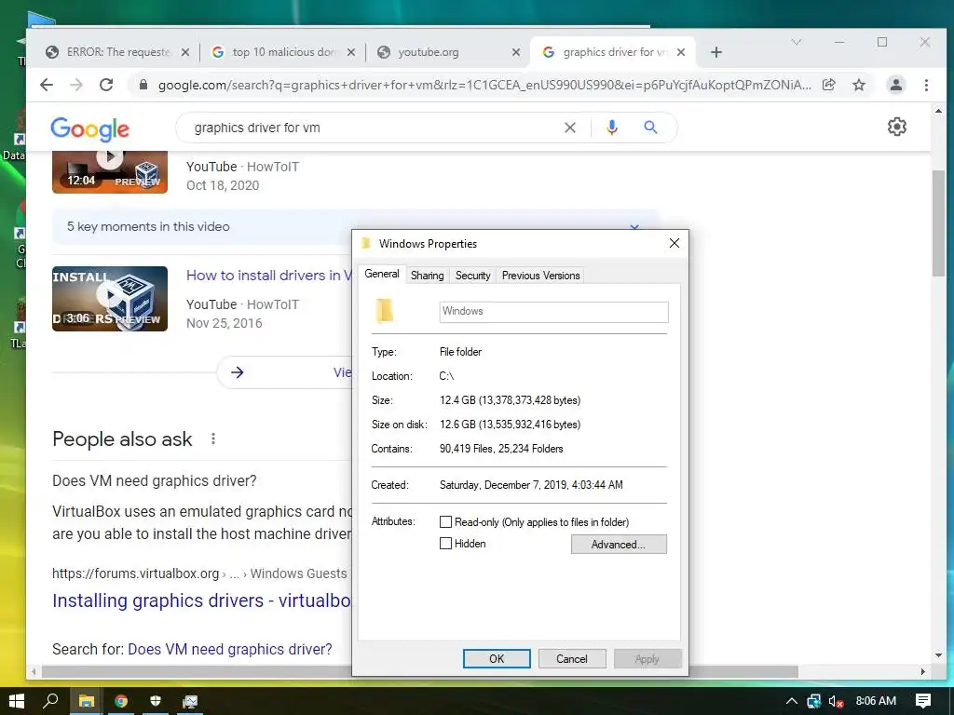Click Cancel in Windows Properties
954x715 pixels.
pos(572,658)
